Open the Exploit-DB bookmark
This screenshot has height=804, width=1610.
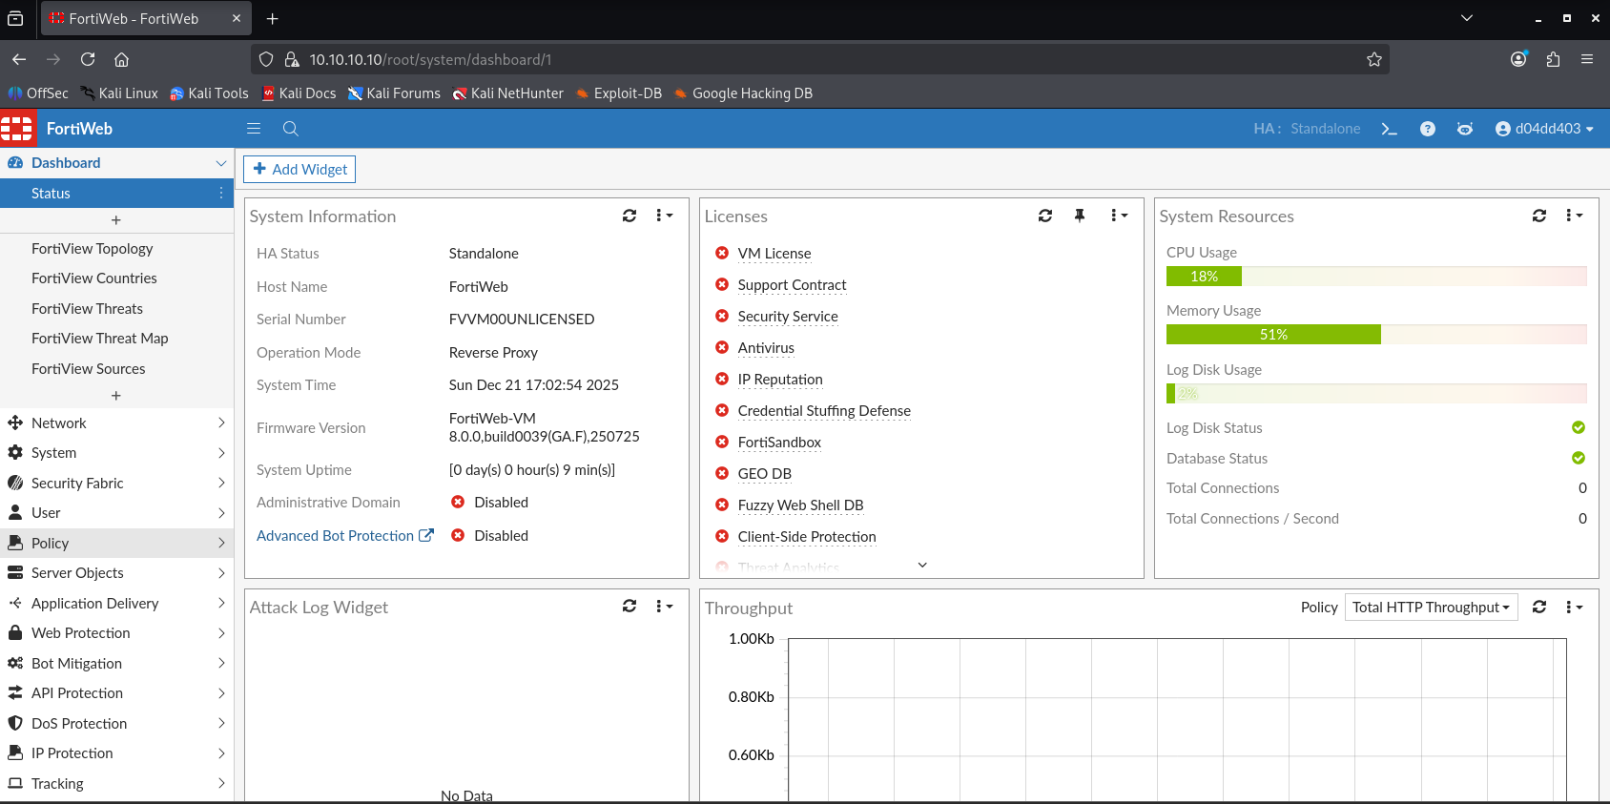tap(618, 93)
